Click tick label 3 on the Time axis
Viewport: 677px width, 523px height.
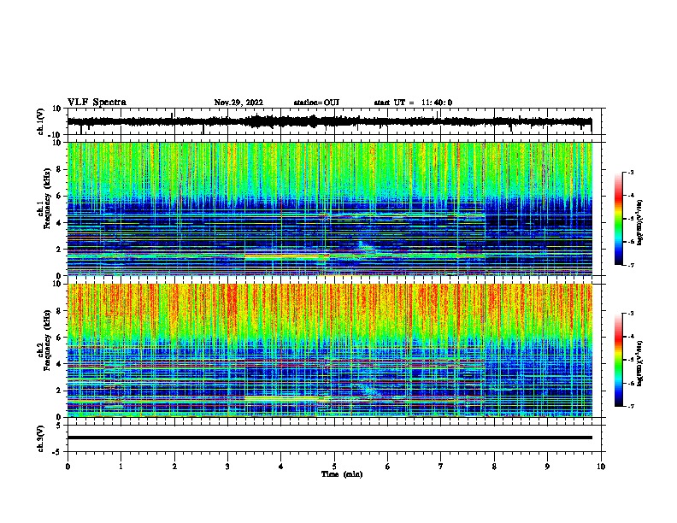227,466
